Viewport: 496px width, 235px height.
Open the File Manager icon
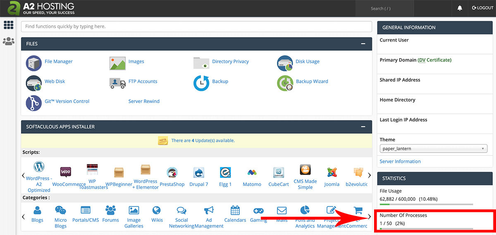pyautogui.click(x=34, y=63)
